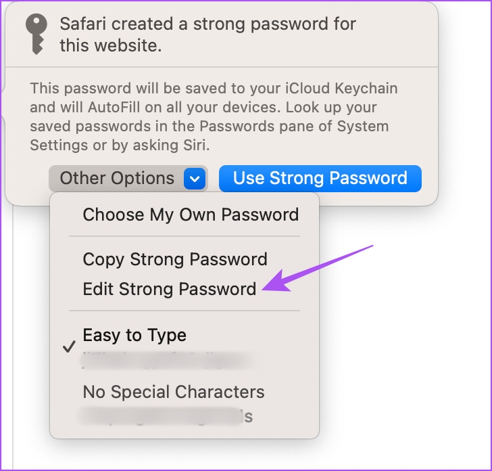Click the 'this website.' title line
Image resolution: width=492 pixels, height=471 pixels.
pyautogui.click(x=111, y=45)
